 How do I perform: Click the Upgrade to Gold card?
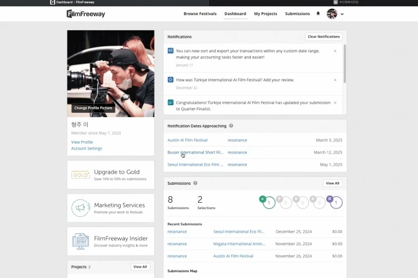point(111,175)
